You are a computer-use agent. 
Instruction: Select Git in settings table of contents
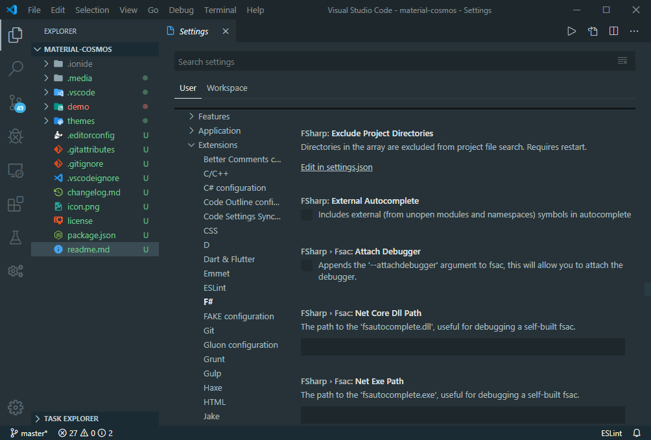[x=209, y=331]
